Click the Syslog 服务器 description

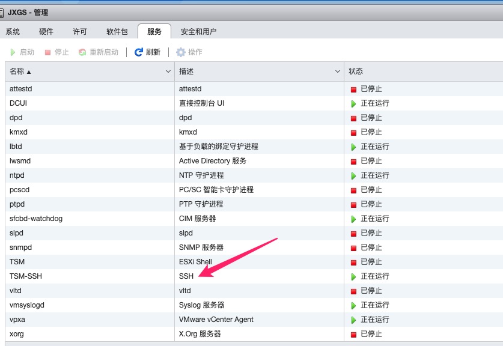[x=201, y=305]
